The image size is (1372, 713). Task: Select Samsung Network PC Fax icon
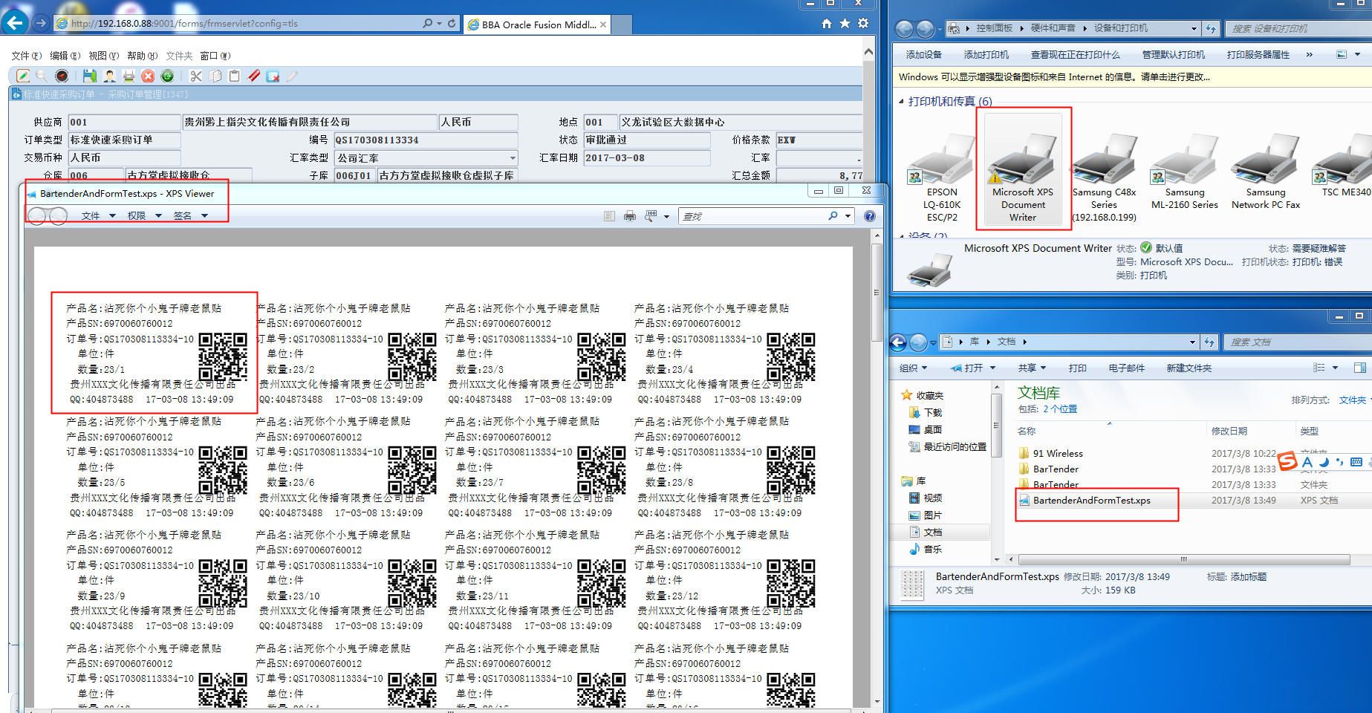click(x=1266, y=171)
